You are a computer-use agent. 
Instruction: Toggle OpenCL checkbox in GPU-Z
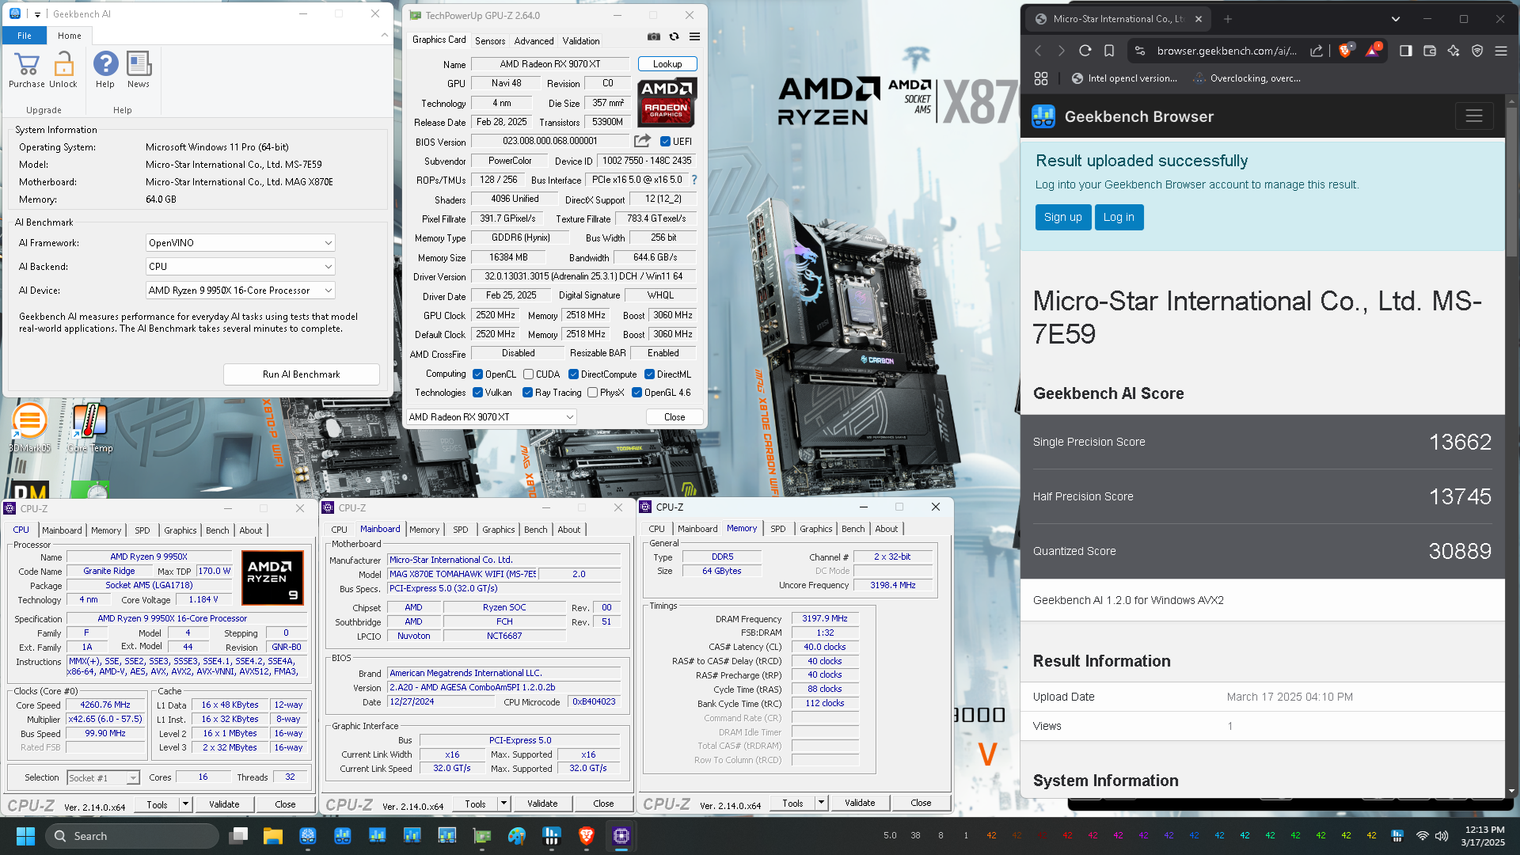click(x=477, y=374)
